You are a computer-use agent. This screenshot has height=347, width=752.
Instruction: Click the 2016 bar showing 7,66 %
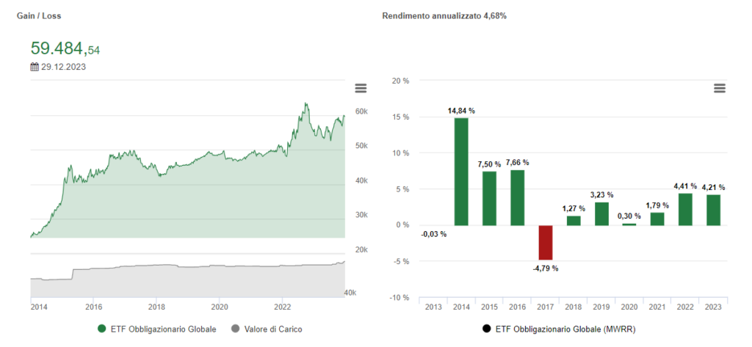point(517,197)
